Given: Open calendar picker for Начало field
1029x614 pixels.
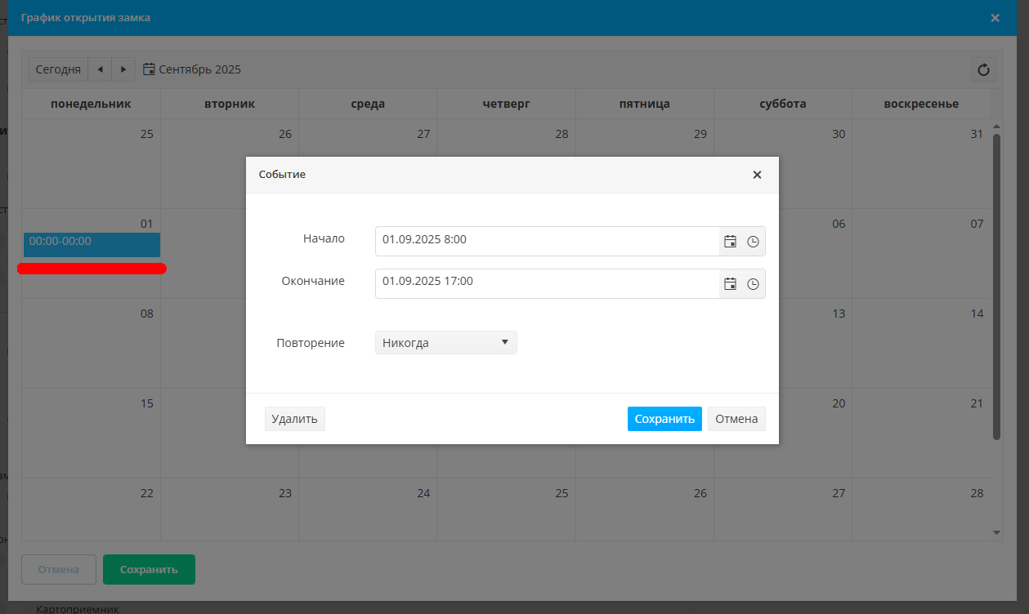Looking at the screenshot, I should pos(731,242).
